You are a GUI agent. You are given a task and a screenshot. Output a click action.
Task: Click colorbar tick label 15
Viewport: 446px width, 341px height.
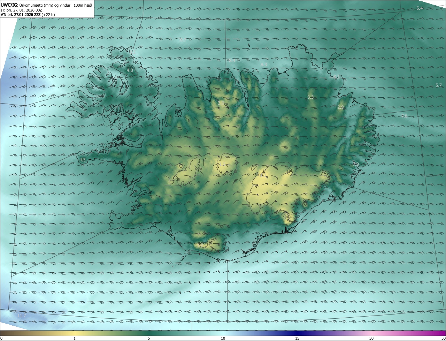297,339
